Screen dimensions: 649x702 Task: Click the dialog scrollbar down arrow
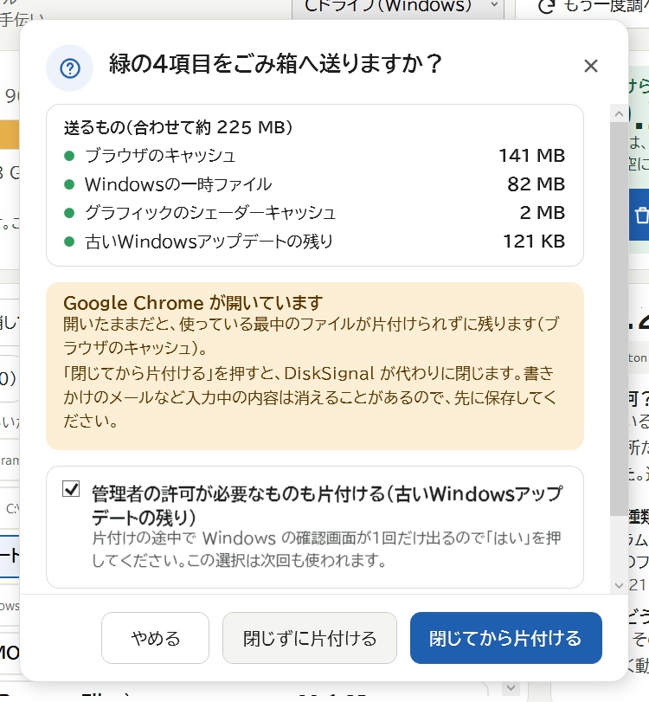(x=619, y=585)
